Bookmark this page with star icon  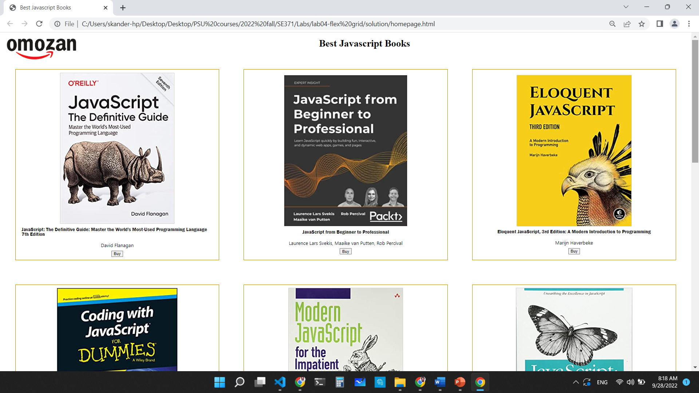[641, 24]
